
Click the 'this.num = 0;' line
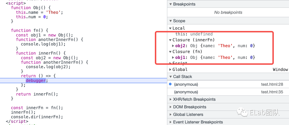tap(32, 17)
